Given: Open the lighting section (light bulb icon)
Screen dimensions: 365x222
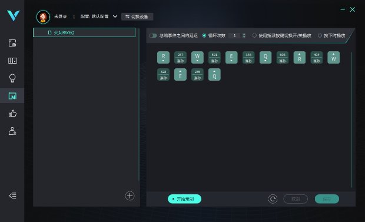Looking at the screenshot, I should click(x=12, y=78).
